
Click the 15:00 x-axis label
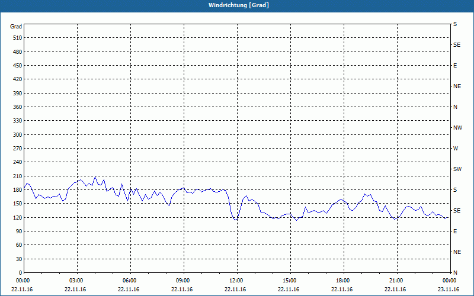click(x=289, y=281)
